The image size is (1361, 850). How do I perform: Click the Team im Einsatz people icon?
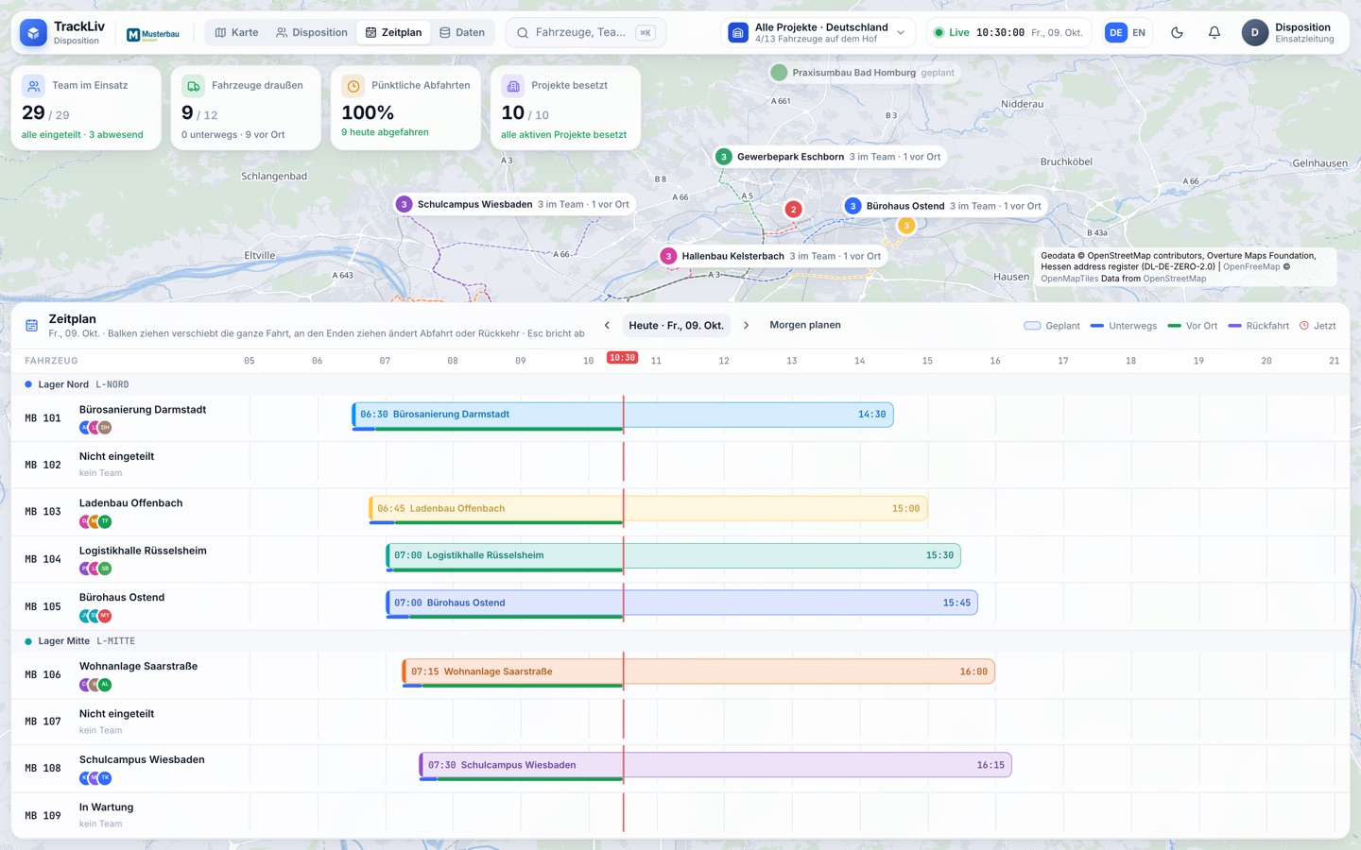[x=33, y=86]
